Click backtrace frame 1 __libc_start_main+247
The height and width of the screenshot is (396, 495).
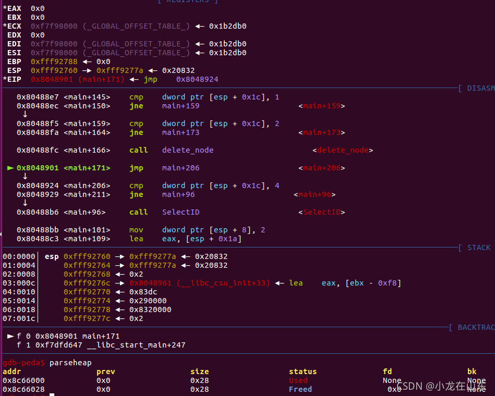[x=101, y=345]
